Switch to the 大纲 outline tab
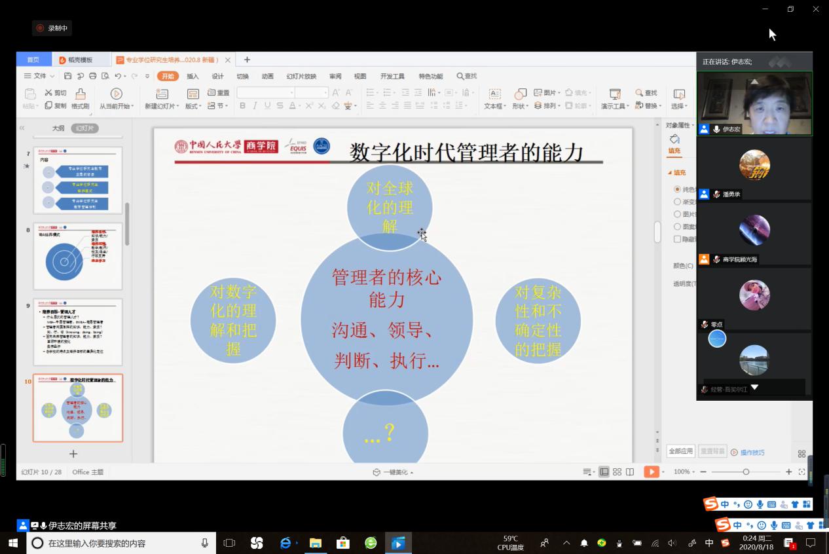 pos(58,128)
